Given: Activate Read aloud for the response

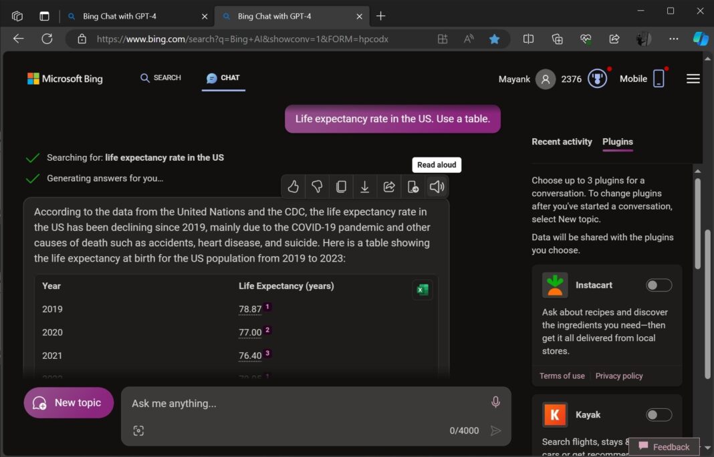Looking at the screenshot, I should click(437, 187).
